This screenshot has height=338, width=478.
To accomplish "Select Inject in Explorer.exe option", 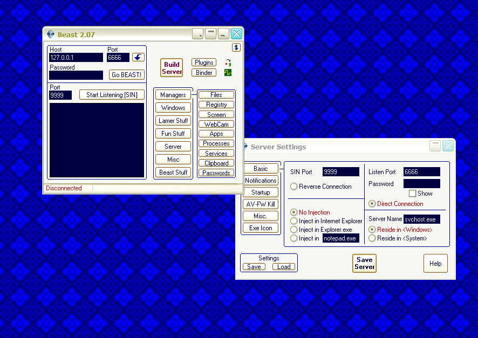I will [294, 229].
